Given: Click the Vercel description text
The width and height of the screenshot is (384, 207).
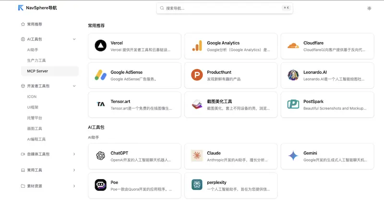Looking at the screenshot, I should coord(140,50).
